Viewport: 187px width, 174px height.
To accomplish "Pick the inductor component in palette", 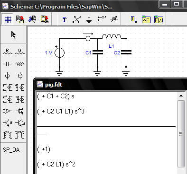I will click(x=20, y=64).
